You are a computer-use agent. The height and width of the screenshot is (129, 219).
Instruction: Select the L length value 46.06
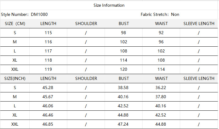48,106
